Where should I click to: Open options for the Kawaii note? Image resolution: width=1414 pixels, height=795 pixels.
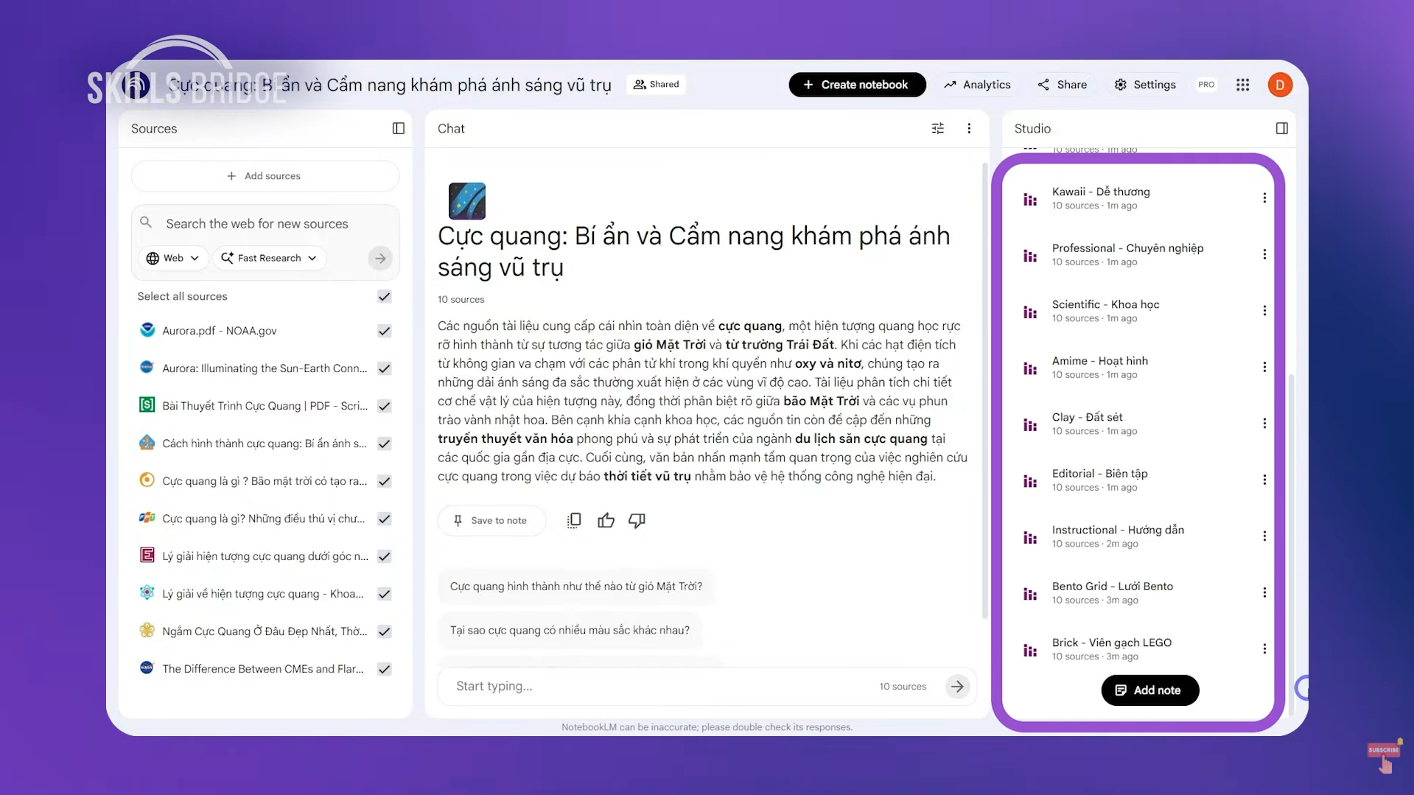(x=1264, y=197)
